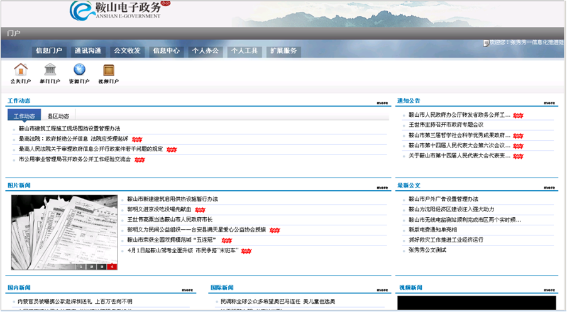
Task: Open the 信息门户 menu
Action: [x=49, y=51]
